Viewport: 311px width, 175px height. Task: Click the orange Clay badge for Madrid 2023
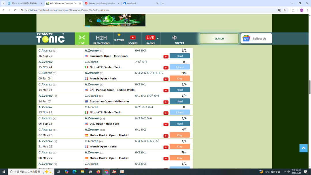[x=179, y=135]
